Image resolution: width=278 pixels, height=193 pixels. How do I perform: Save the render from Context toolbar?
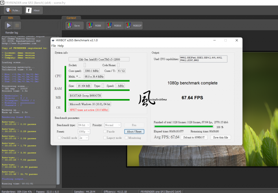tap(74, 26)
